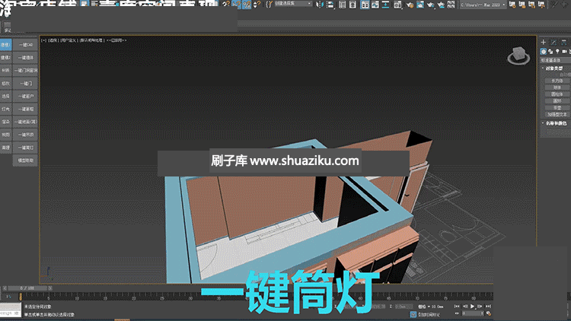Click the current frame number field

[x=471, y=313]
